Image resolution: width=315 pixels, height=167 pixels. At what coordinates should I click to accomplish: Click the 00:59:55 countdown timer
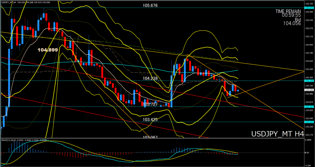coord(291,15)
